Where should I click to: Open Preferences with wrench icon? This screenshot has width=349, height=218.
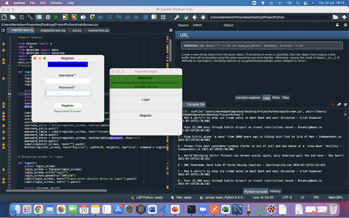coord(177,17)
